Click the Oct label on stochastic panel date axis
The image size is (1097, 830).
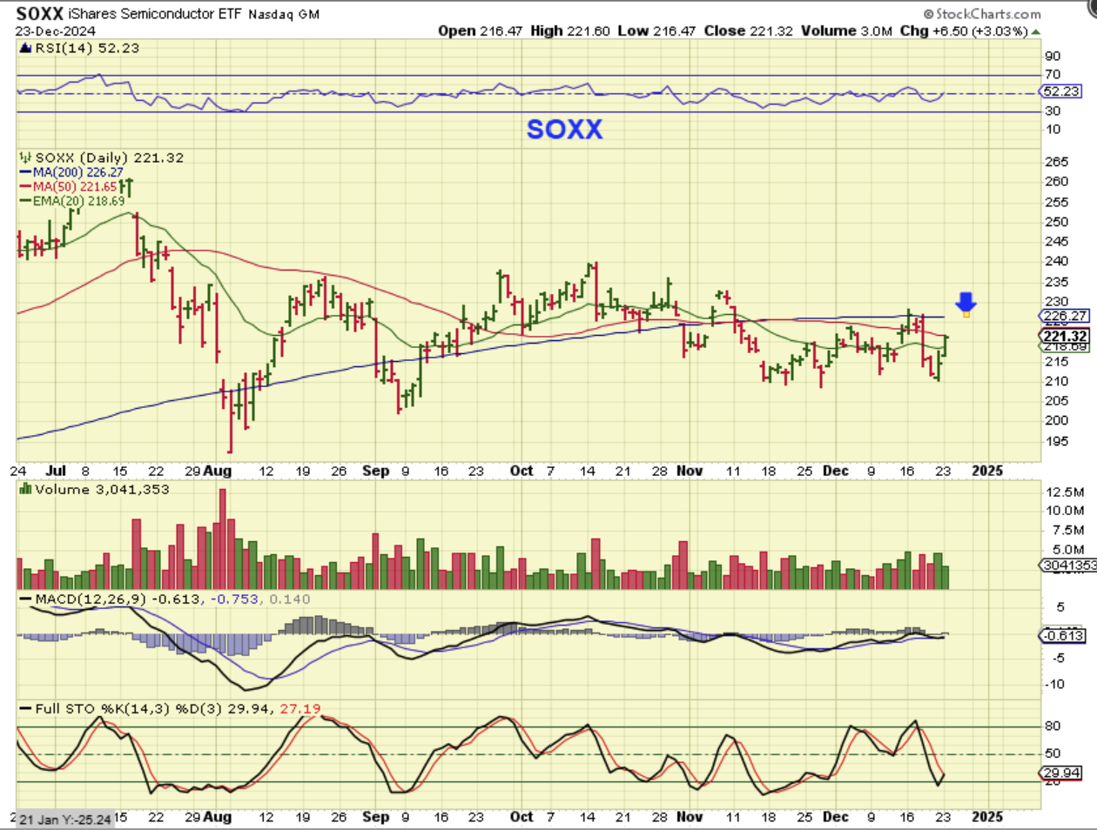tap(522, 817)
